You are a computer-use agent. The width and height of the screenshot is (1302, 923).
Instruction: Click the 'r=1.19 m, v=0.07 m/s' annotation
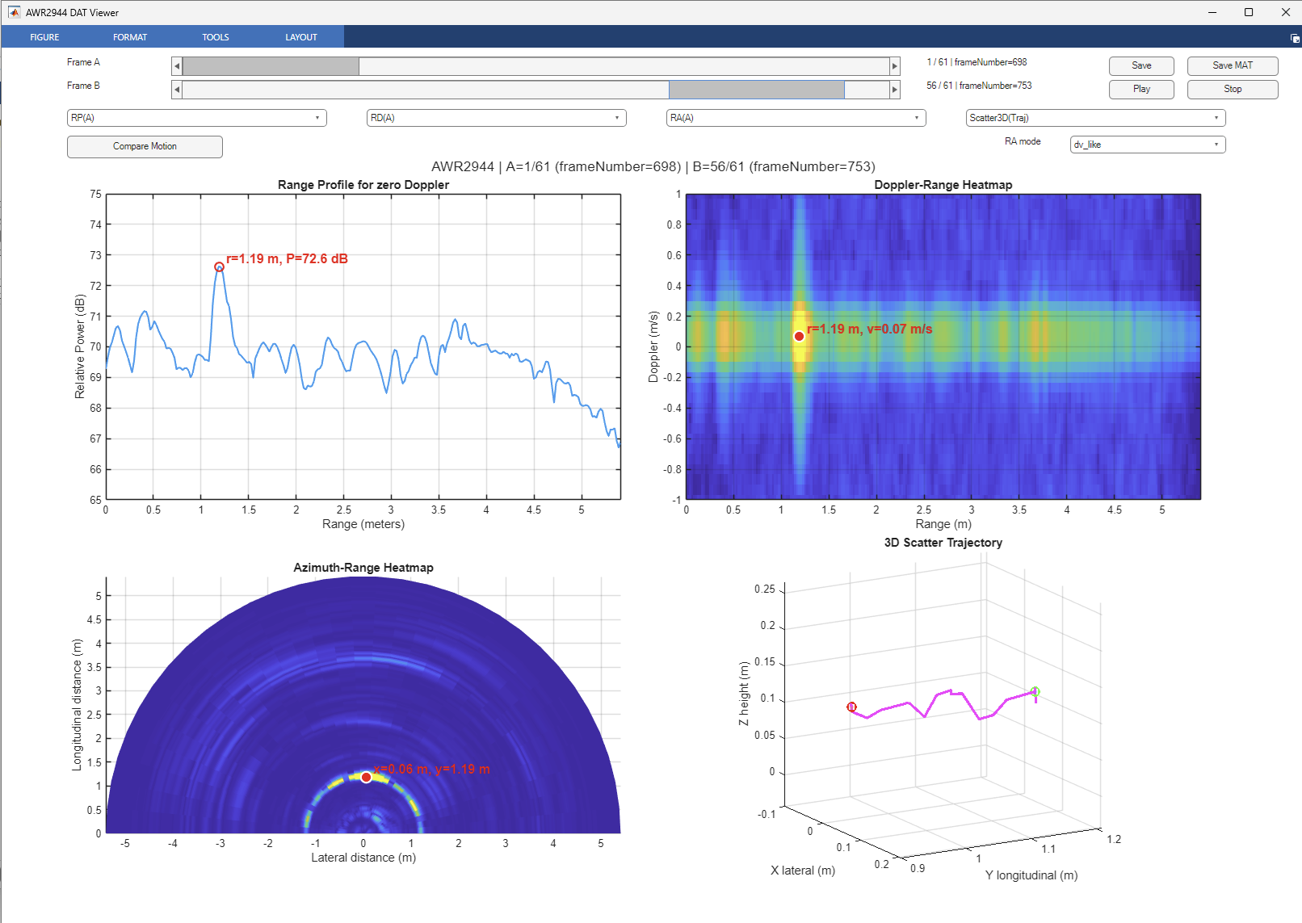click(x=869, y=329)
